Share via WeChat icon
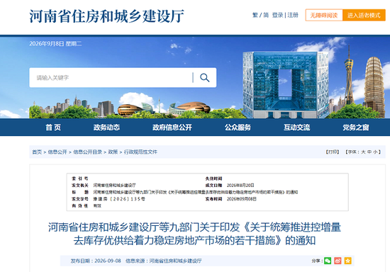Viewport: 390px width, 272px height. click(328, 261)
